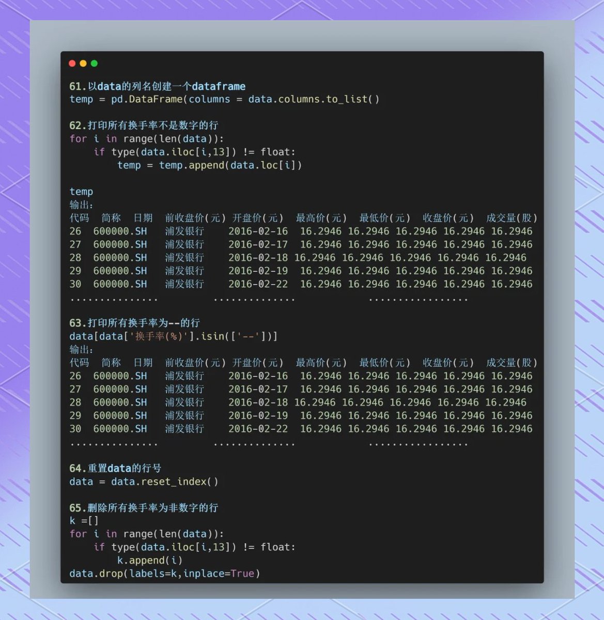Click the standalone "temp" line
This screenshot has width=604, height=620.
(81, 192)
